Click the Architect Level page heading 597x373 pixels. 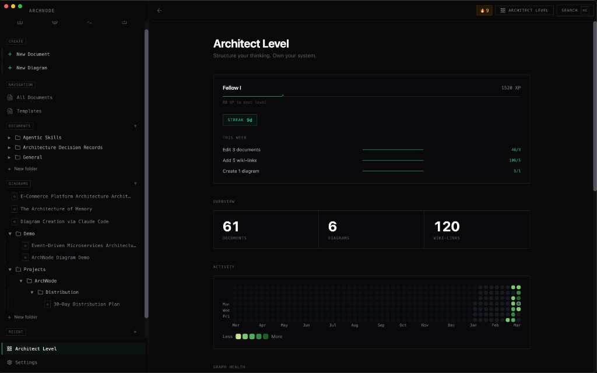point(251,44)
